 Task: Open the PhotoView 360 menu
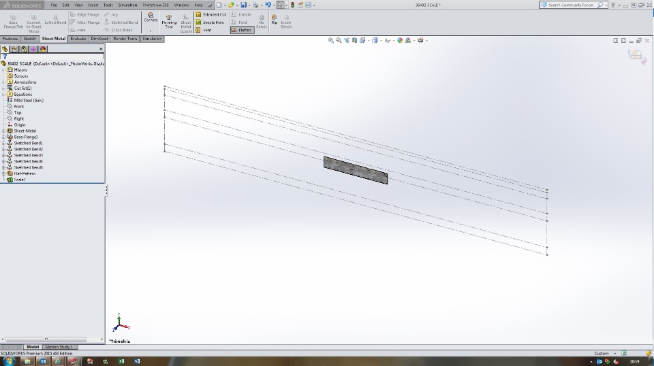click(x=155, y=5)
